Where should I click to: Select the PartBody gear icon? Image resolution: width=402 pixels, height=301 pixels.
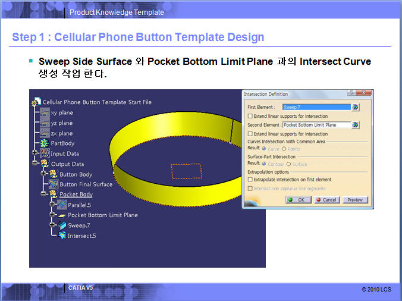45,143
